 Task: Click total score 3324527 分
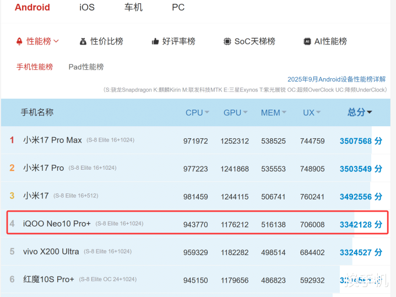361,252
